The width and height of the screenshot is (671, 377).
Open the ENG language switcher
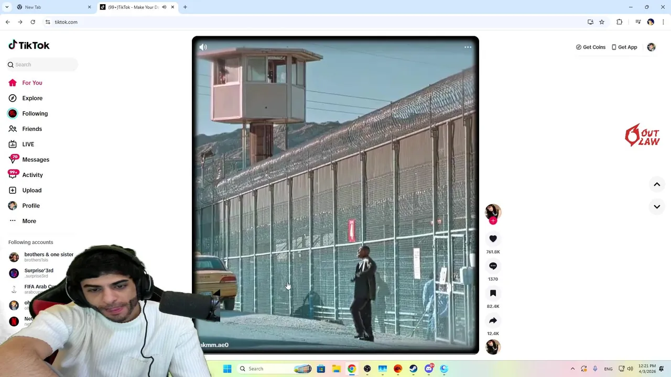tap(608, 369)
